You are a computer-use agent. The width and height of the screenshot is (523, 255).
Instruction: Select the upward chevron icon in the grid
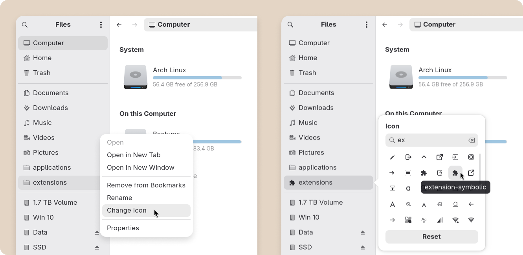(424, 157)
